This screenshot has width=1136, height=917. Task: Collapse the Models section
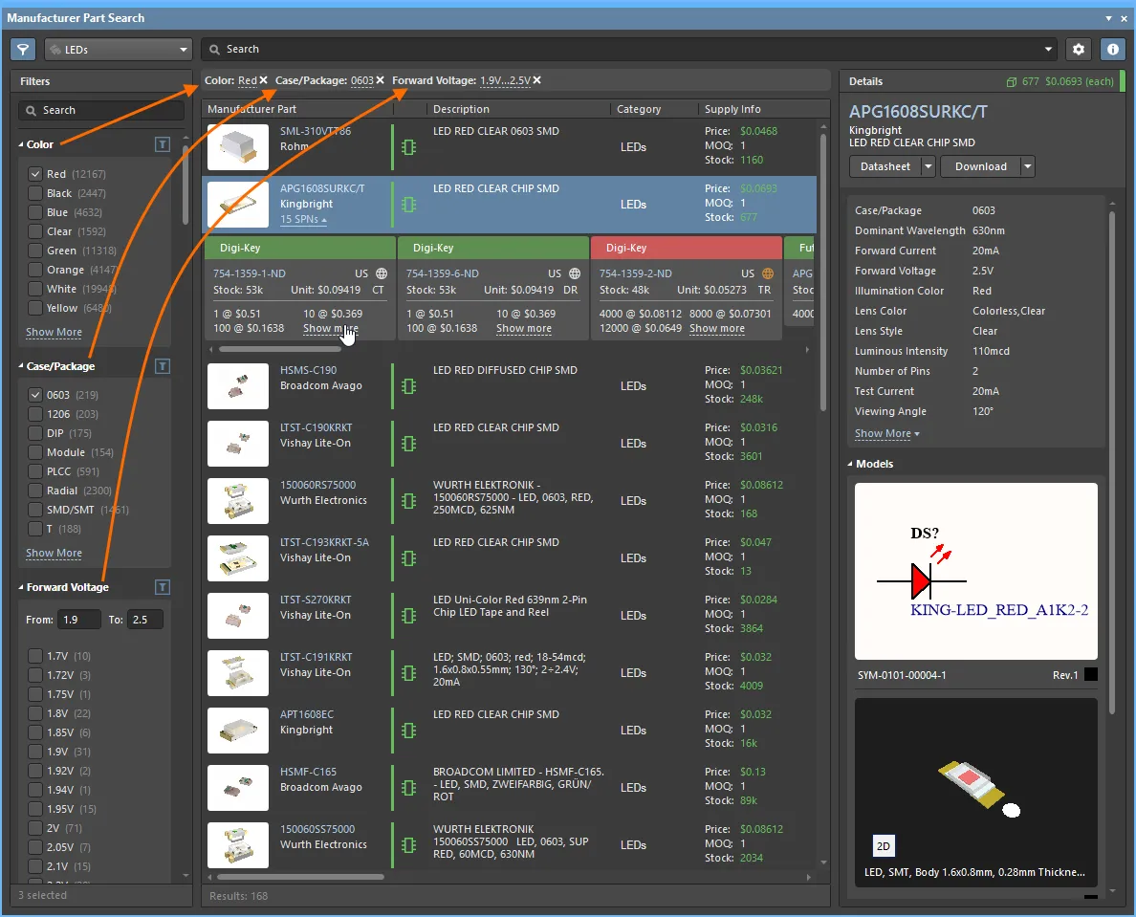coord(850,464)
